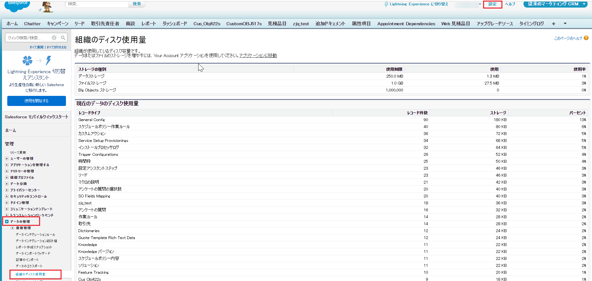This screenshot has height=281, width=592.
Task: Click the plus icon to view all tabs
Action: tap(554, 24)
